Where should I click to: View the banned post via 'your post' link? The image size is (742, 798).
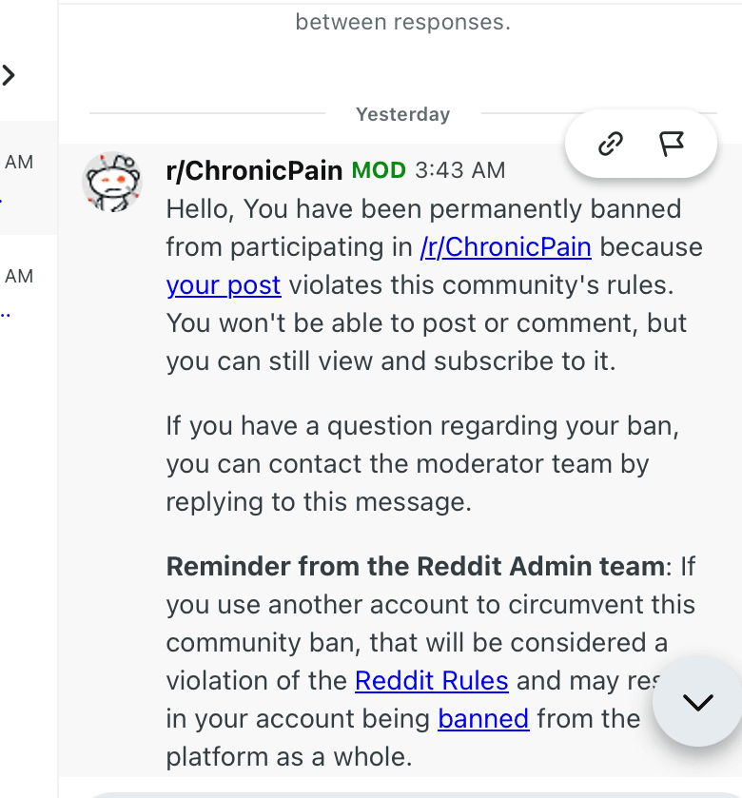coord(223,284)
